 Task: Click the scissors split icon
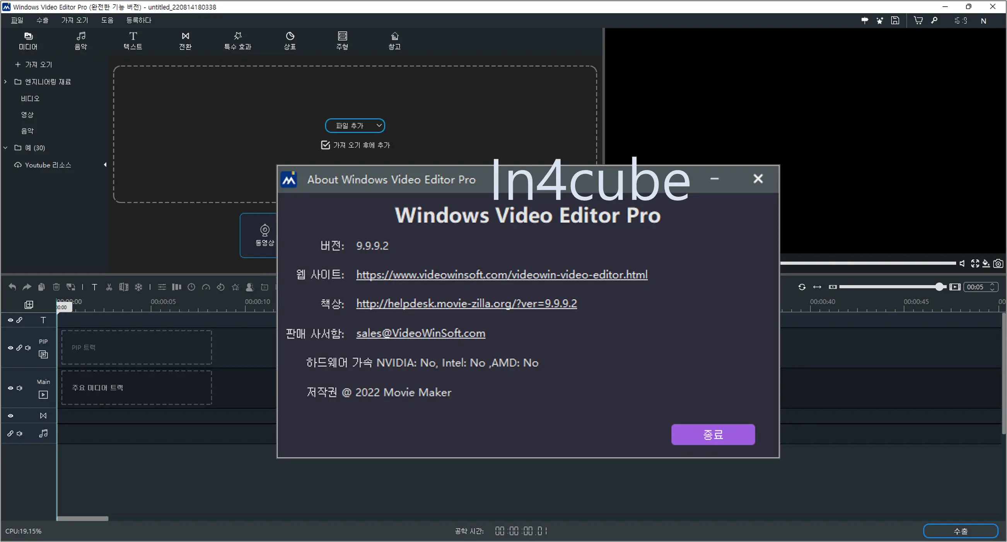click(x=109, y=287)
